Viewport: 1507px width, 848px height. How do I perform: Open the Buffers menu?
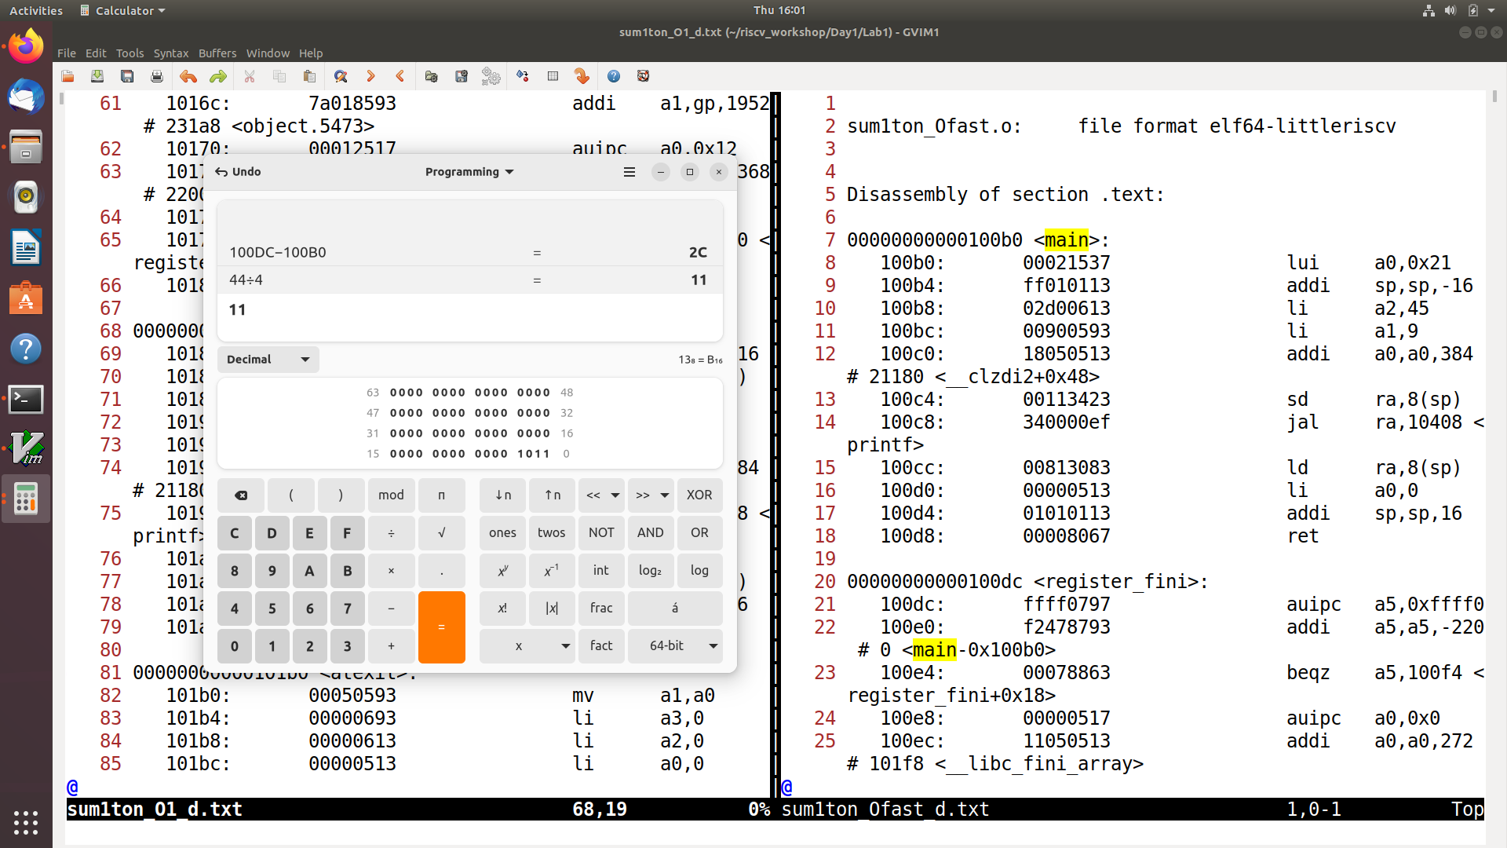(x=217, y=53)
